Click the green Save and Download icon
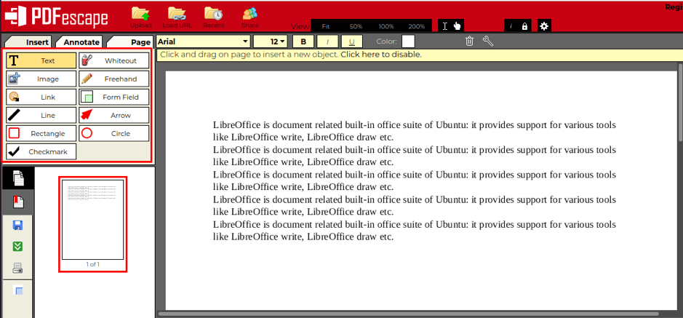Viewport: 683px width, 318px height. coord(18,247)
